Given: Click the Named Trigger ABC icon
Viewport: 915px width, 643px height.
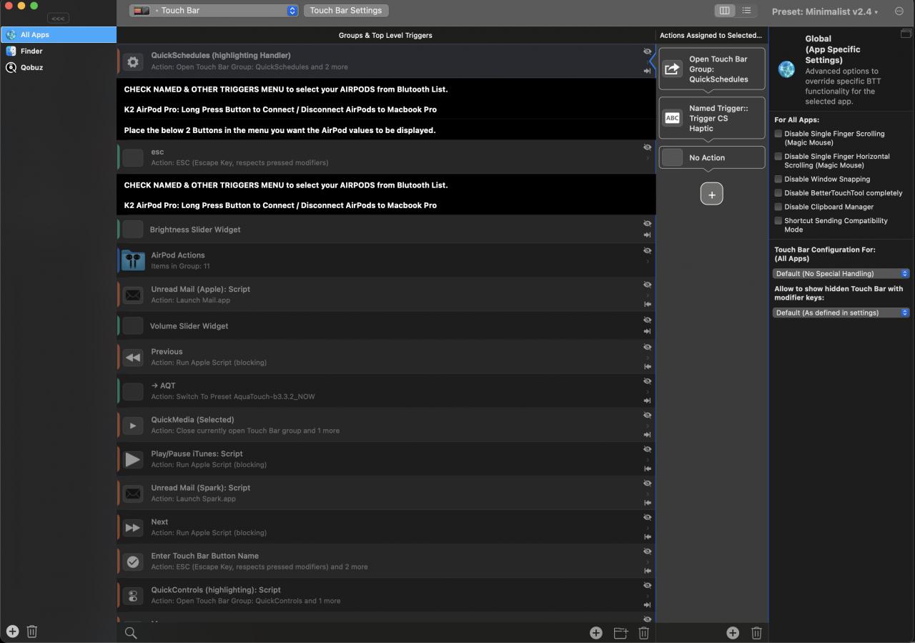Looking at the screenshot, I should [x=672, y=118].
